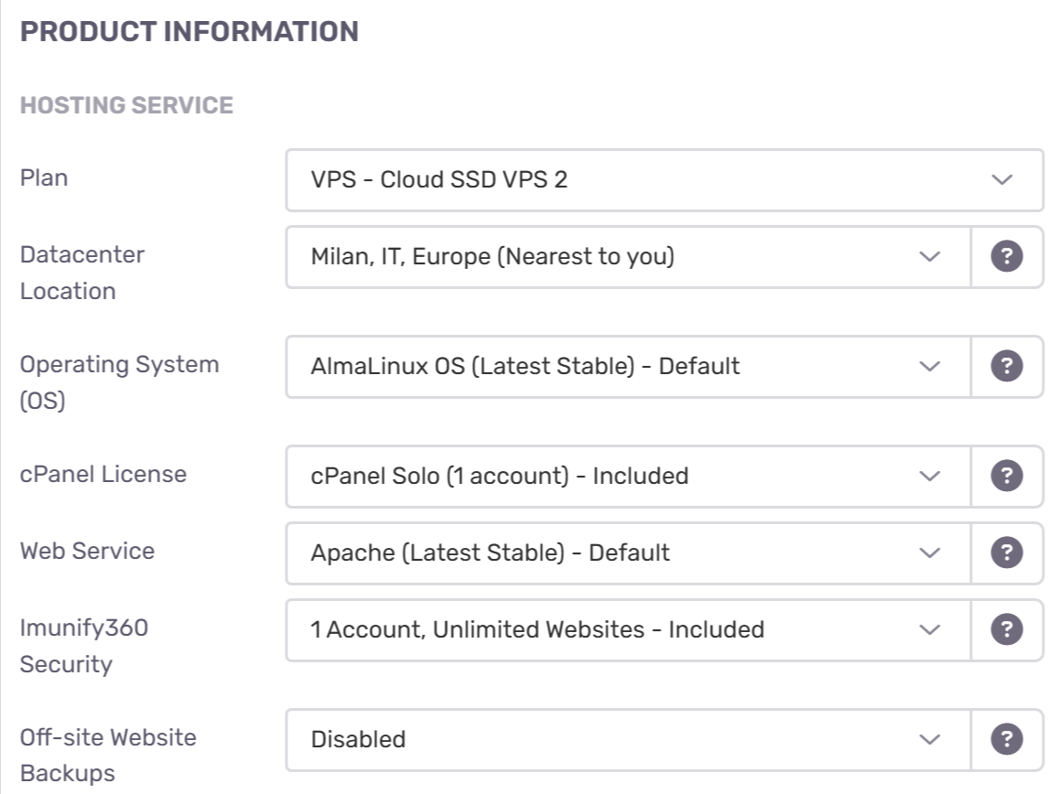Viewport: 1058px width, 794px height.
Task: Click the HOSTING SERVICE subheading
Action: 127,105
